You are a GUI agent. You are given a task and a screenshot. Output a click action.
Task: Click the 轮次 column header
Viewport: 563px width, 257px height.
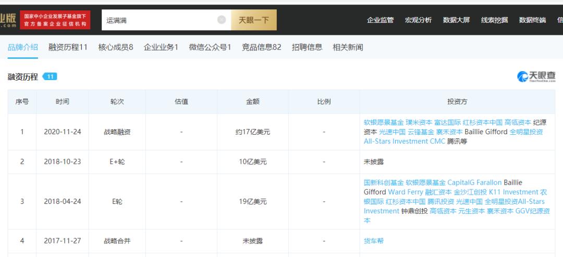117,102
